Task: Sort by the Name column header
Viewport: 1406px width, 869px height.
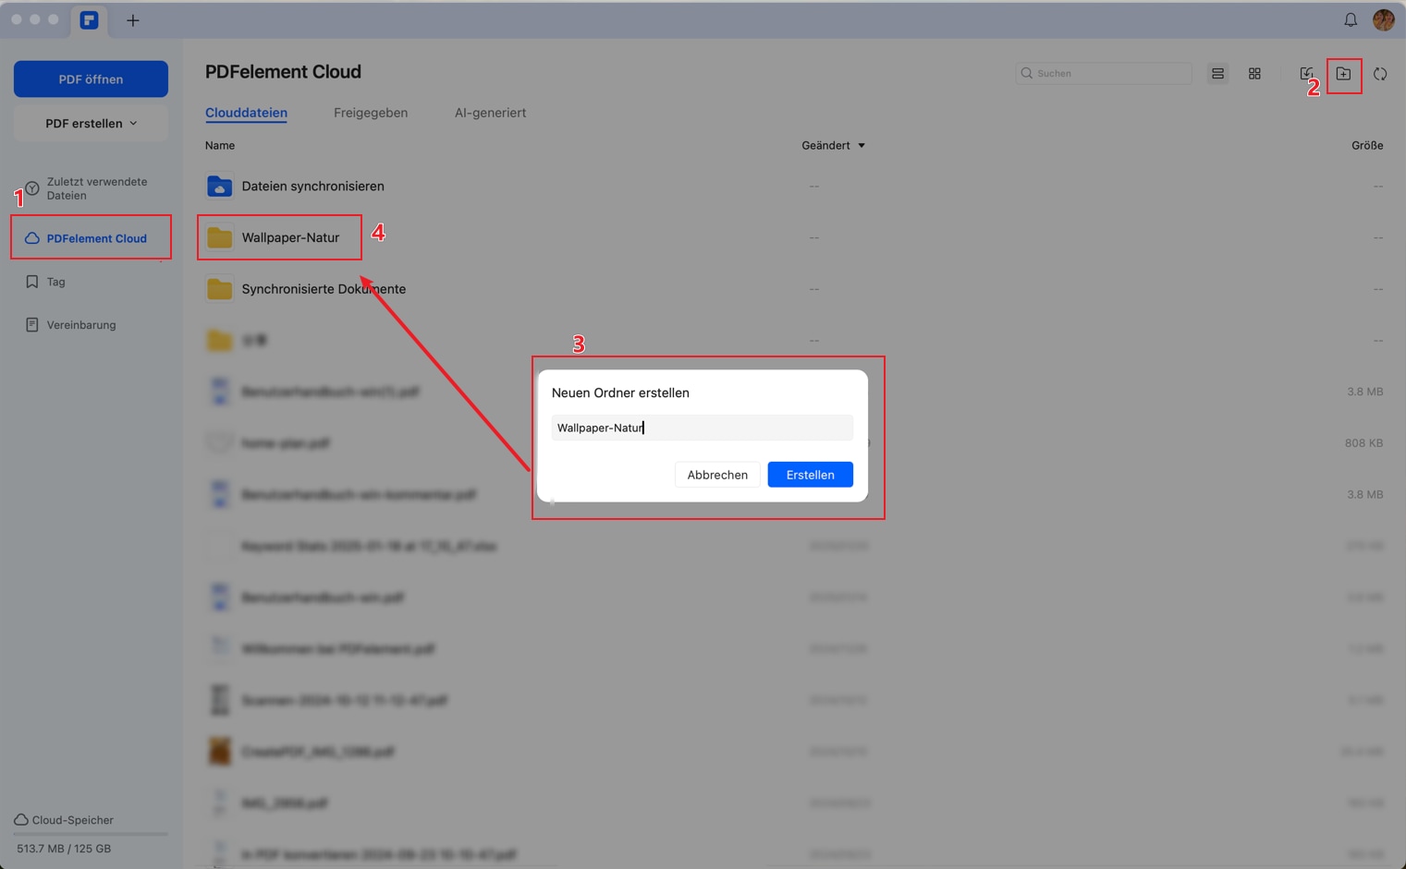Action: coord(220,146)
